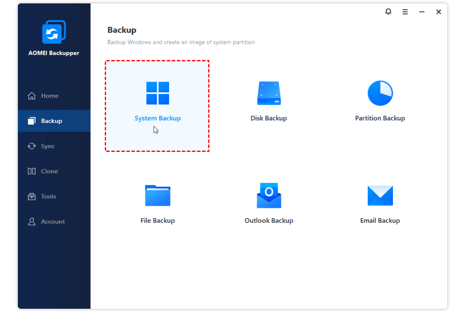The height and width of the screenshot is (313, 465).
Task: Click the System Backup label
Action: point(158,118)
